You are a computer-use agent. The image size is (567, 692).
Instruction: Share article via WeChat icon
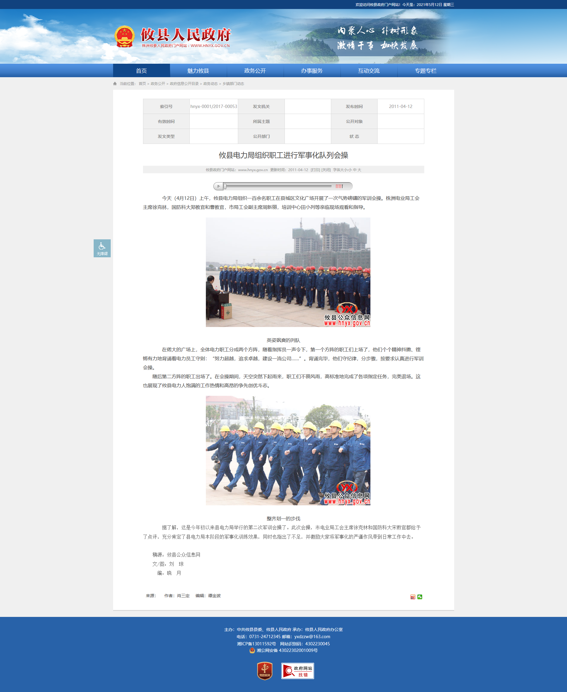420,597
